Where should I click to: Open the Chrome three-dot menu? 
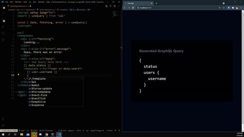[x=241, y=8]
